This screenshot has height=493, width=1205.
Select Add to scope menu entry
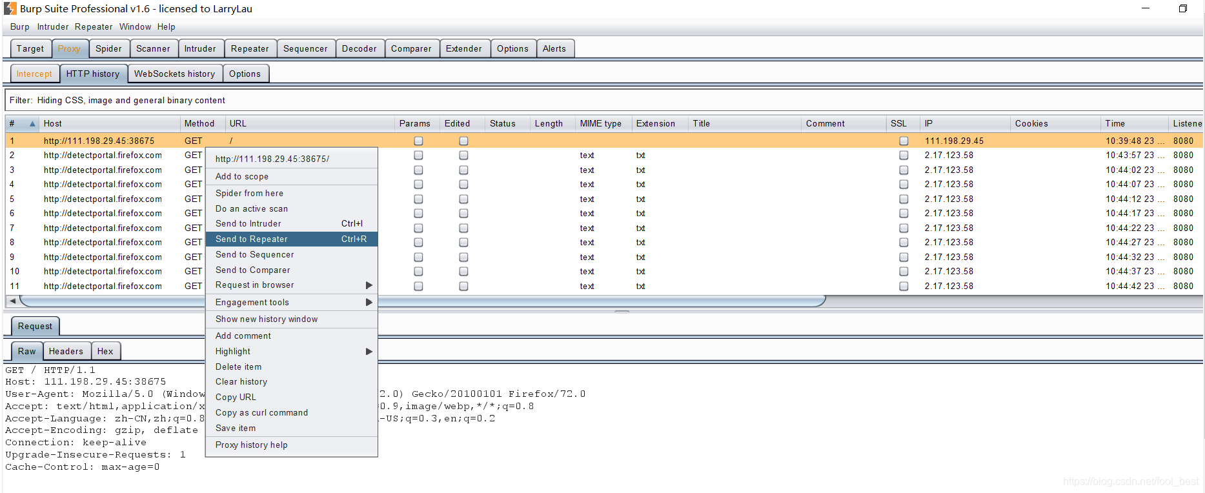[x=292, y=177]
